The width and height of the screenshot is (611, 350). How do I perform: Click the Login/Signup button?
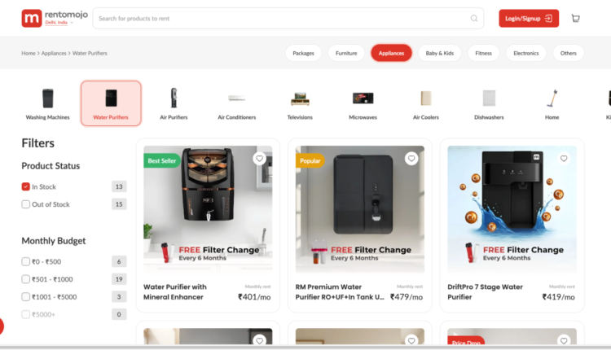(529, 18)
